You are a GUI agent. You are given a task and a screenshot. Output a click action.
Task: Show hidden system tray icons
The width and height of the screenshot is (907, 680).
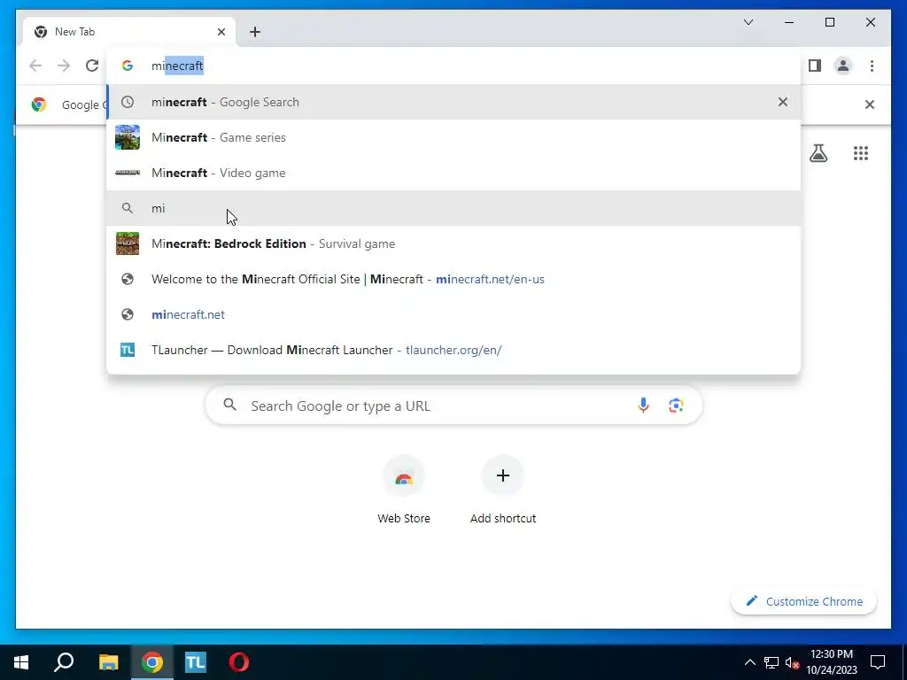[x=749, y=662]
